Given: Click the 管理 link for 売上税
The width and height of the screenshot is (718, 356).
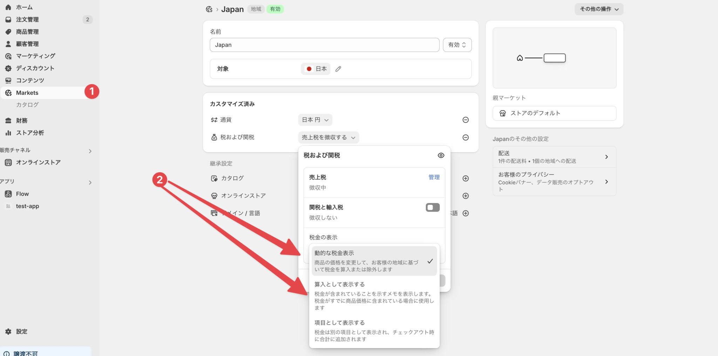Looking at the screenshot, I should [434, 177].
